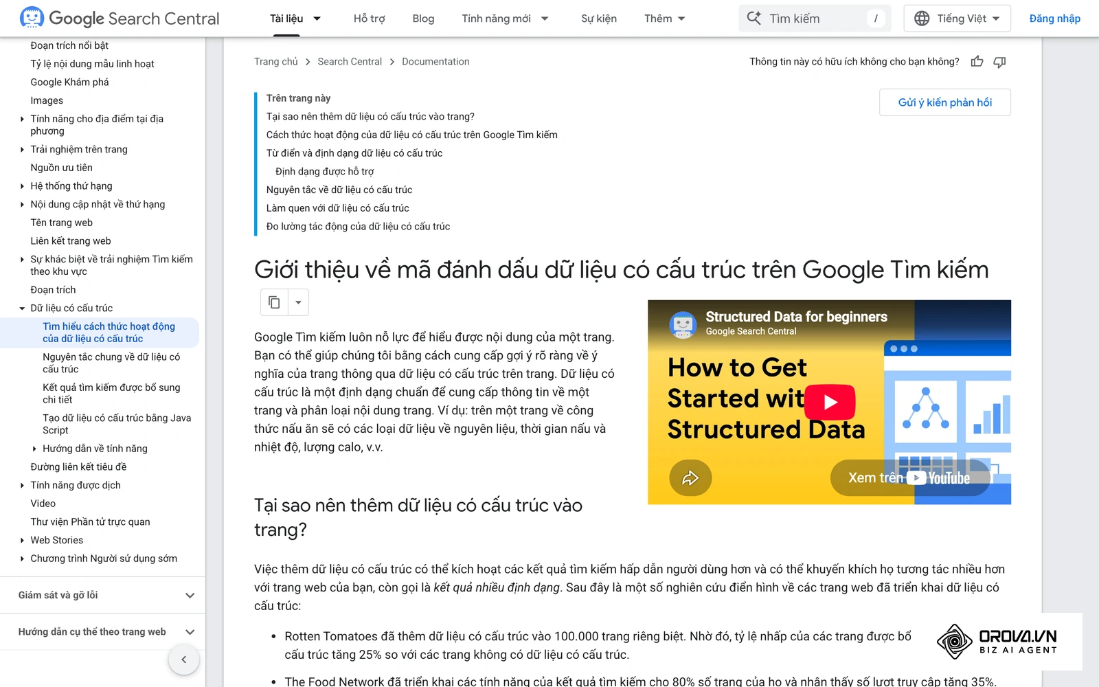This screenshot has height=687, width=1099.
Task: Select Nguyên tắc chung về dữ liệu có cấu trúc
Action: (x=111, y=363)
